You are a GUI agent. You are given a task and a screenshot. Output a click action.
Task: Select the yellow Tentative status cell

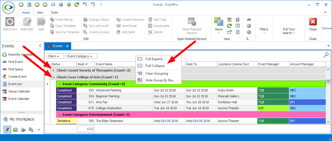pyautogui.click(x=66, y=121)
